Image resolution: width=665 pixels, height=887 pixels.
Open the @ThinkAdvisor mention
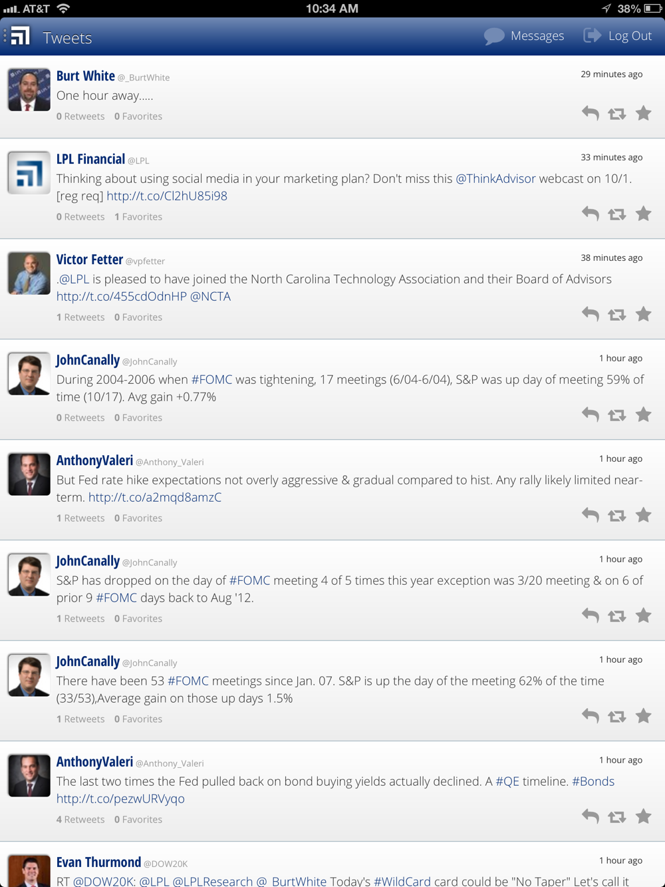click(x=495, y=178)
